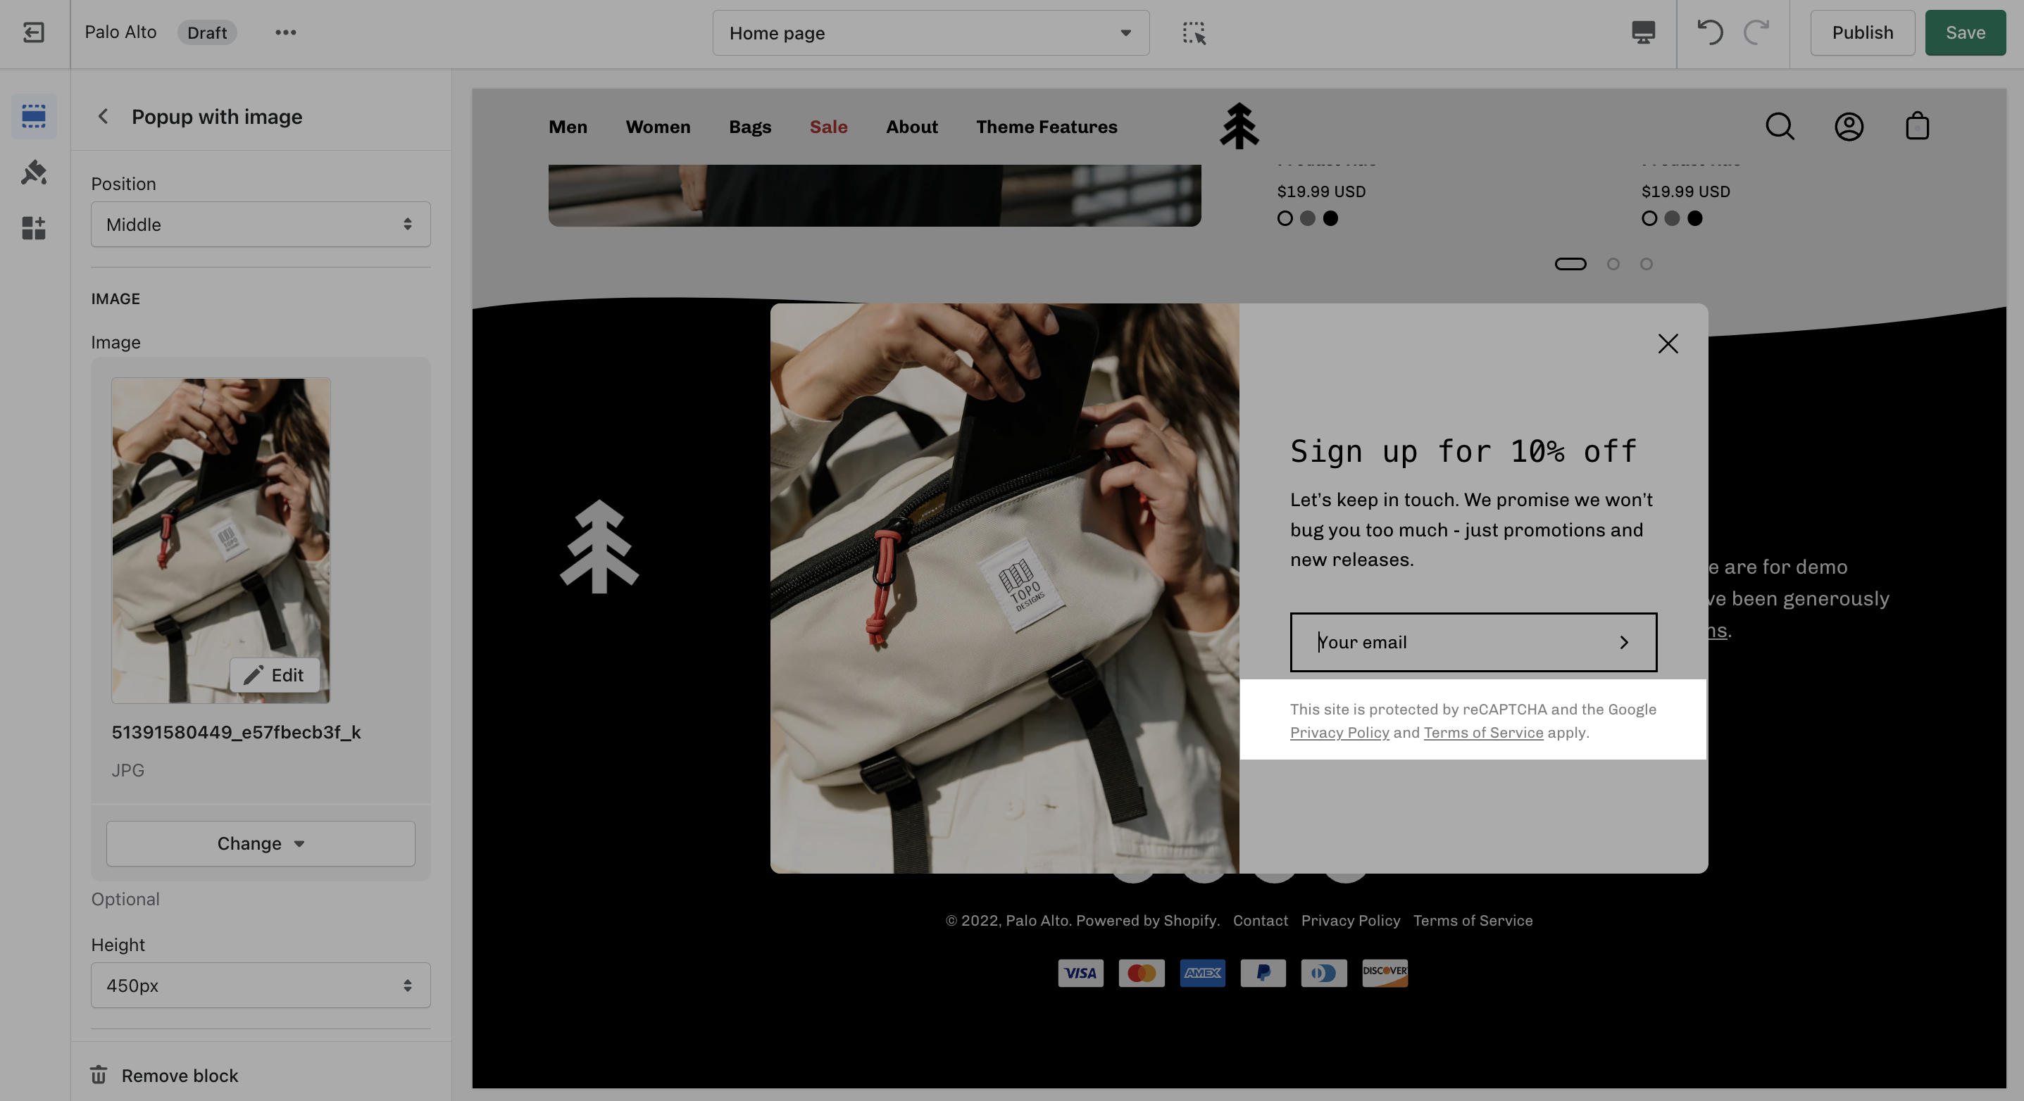Open the Theme settings paintbrush icon

tap(33, 172)
